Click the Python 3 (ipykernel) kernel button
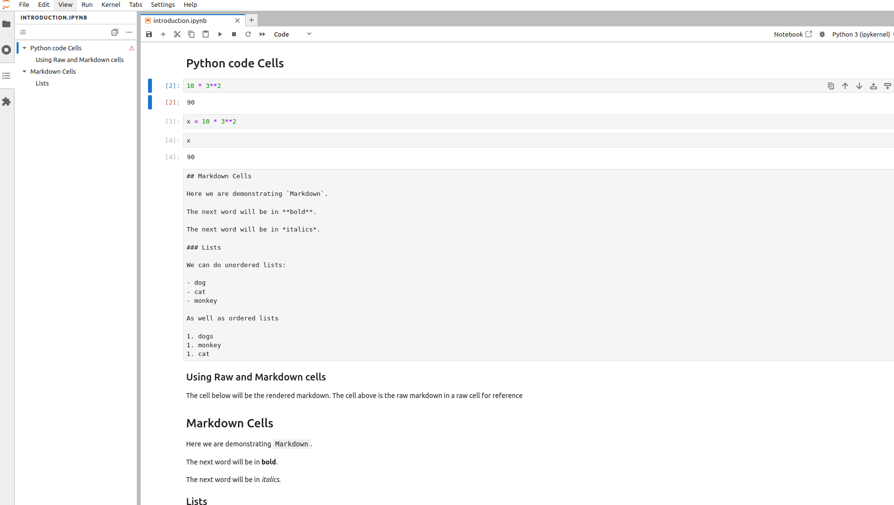 click(861, 34)
